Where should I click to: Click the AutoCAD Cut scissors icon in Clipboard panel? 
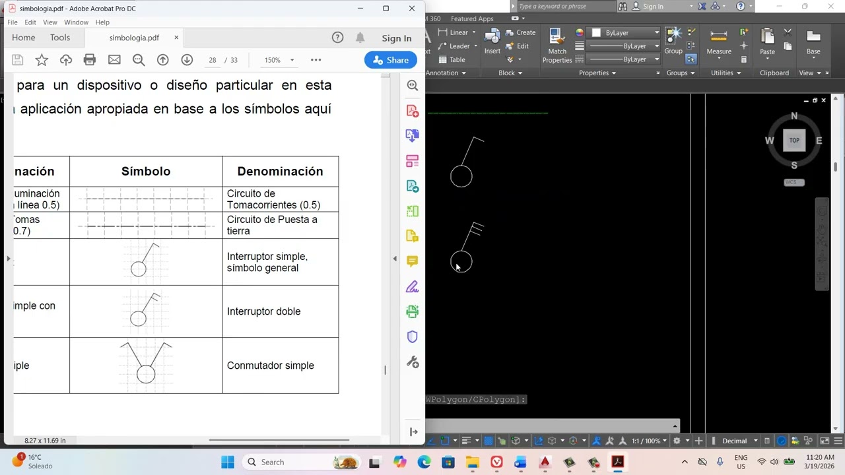point(788,32)
